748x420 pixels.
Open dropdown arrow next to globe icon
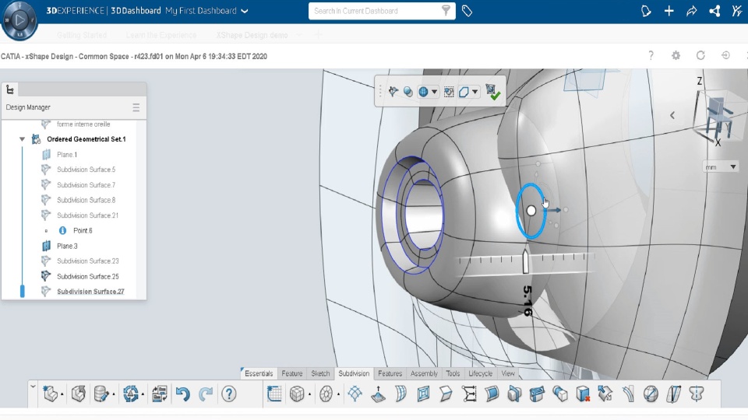[434, 92]
